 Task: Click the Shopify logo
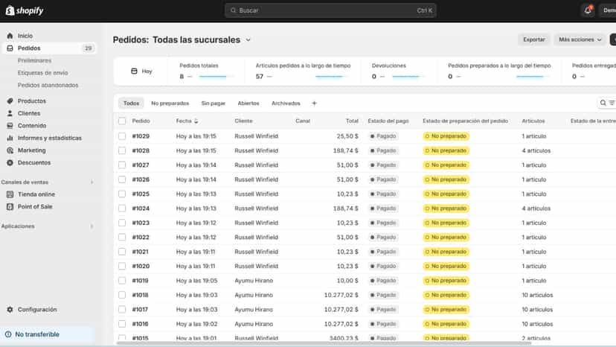pos(25,10)
